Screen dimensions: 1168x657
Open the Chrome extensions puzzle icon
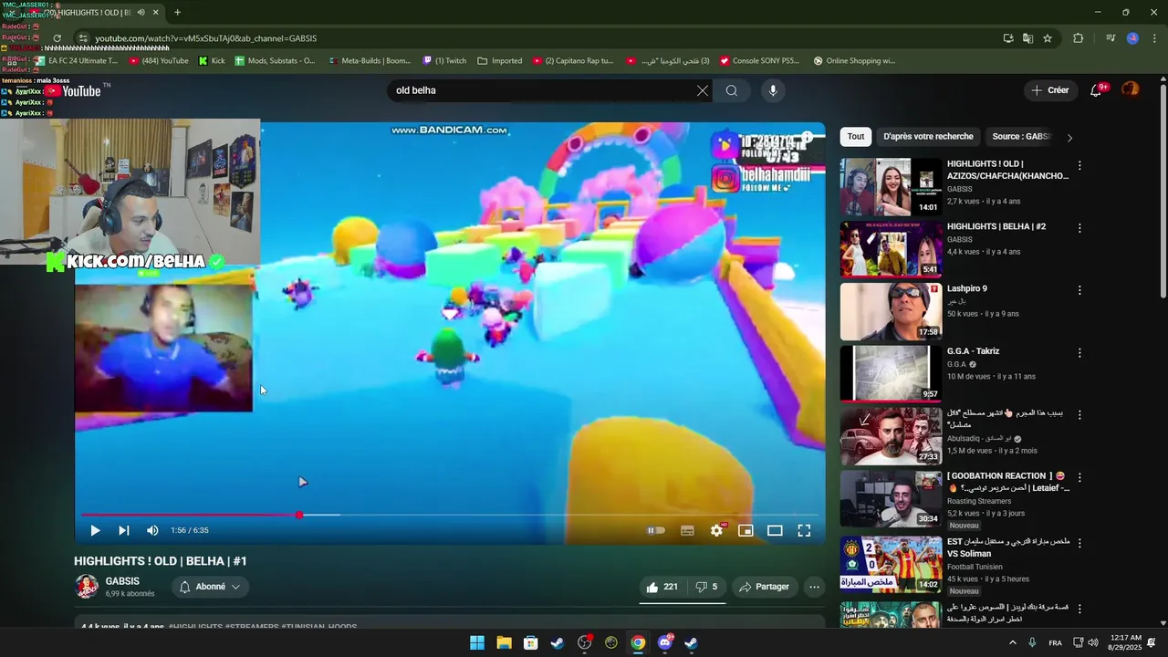point(1078,38)
